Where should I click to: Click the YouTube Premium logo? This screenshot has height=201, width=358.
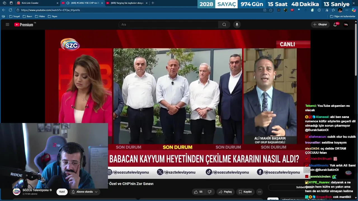point(24,25)
